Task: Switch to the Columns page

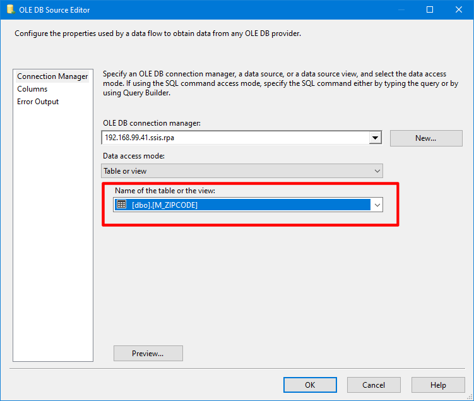Action: (32, 89)
